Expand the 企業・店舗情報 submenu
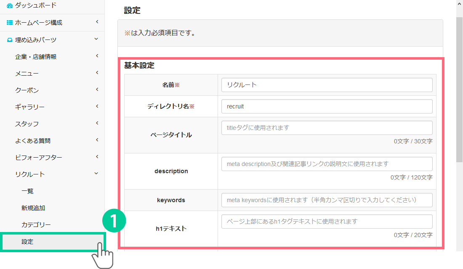The image size is (463, 269). (x=97, y=56)
